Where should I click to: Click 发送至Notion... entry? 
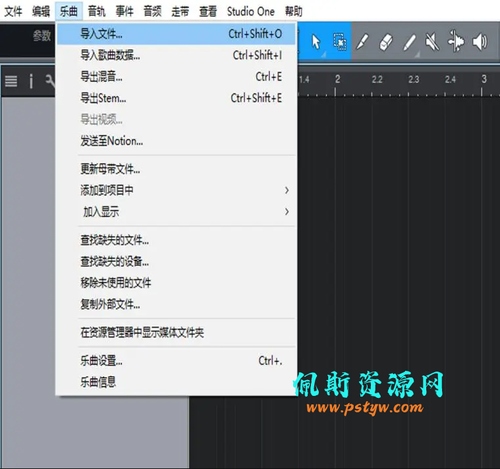tap(176, 141)
